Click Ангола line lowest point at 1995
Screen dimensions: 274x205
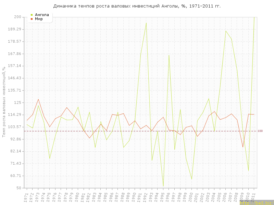coord(163,186)
